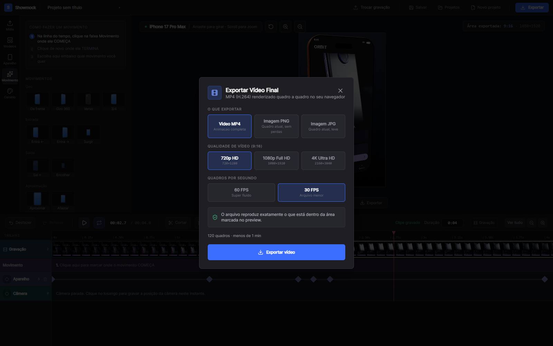The width and height of the screenshot is (553, 346).
Task: Play the timeline animation
Action: pyautogui.click(x=84, y=223)
